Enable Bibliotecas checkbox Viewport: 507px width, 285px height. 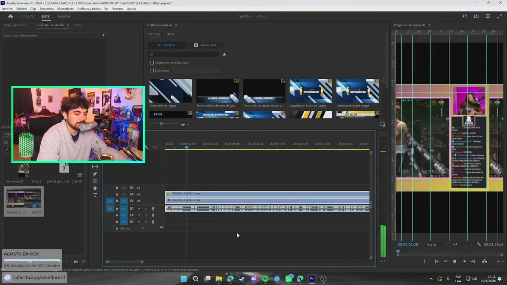click(x=152, y=70)
